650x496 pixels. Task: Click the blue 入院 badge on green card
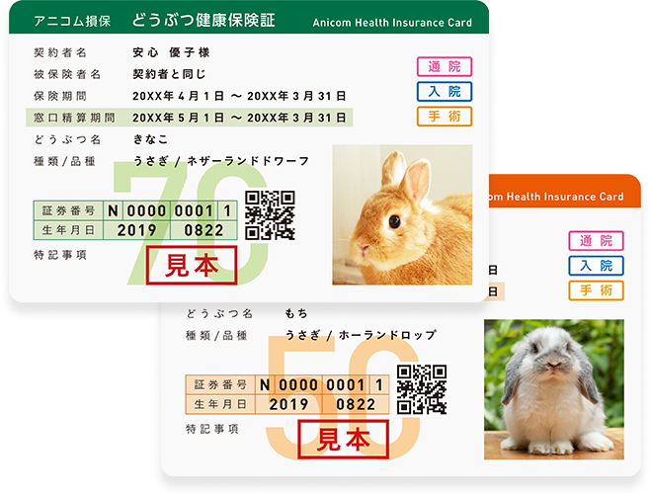coord(445,92)
